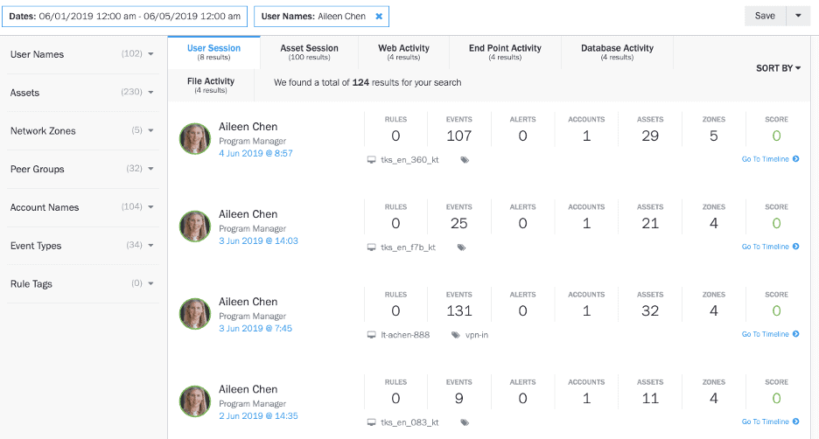Viewport: 819px width, 439px height.
Task: Click Aileen Chen avatar in 2 Jun 14:35 session
Action: (195, 401)
